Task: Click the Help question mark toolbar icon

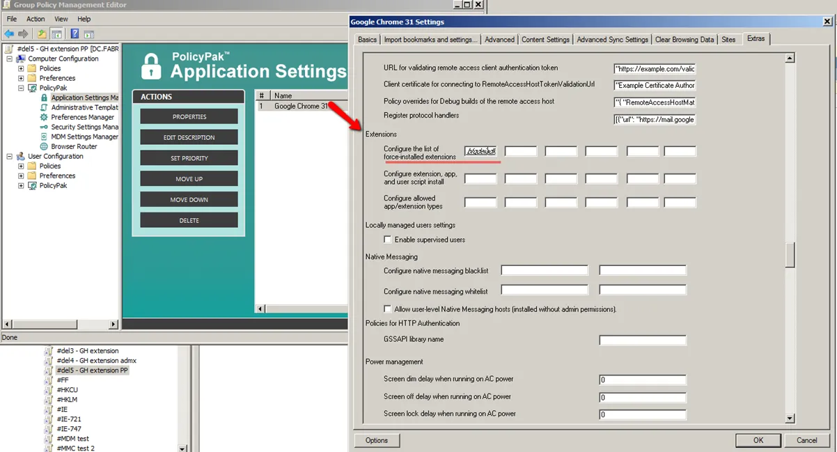Action: tap(75, 34)
